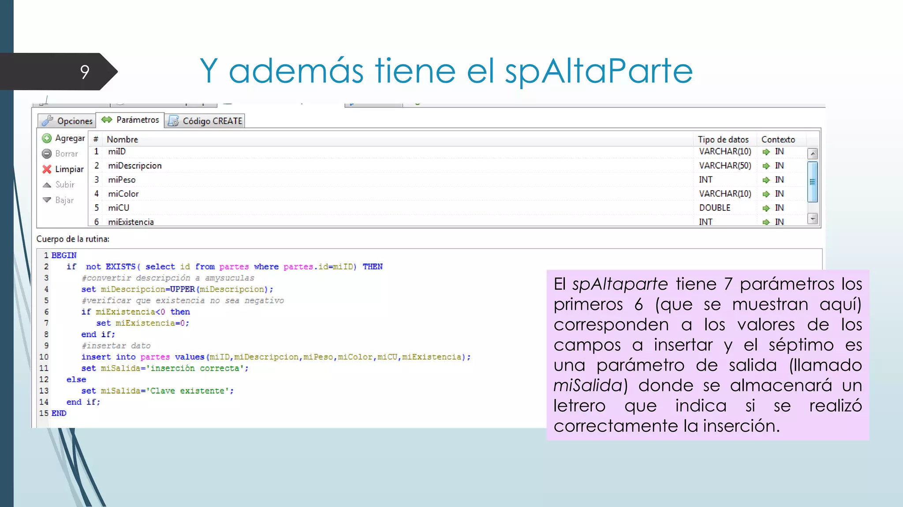Viewport: 903px width, 507px height.
Task: Click the Limpiar button label
Action: pos(69,169)
